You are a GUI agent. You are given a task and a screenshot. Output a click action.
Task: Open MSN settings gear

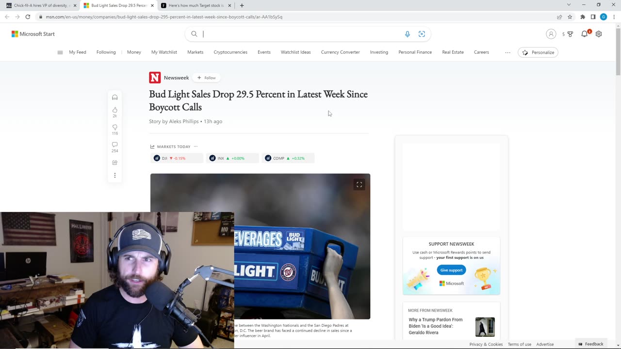(599, 34)
